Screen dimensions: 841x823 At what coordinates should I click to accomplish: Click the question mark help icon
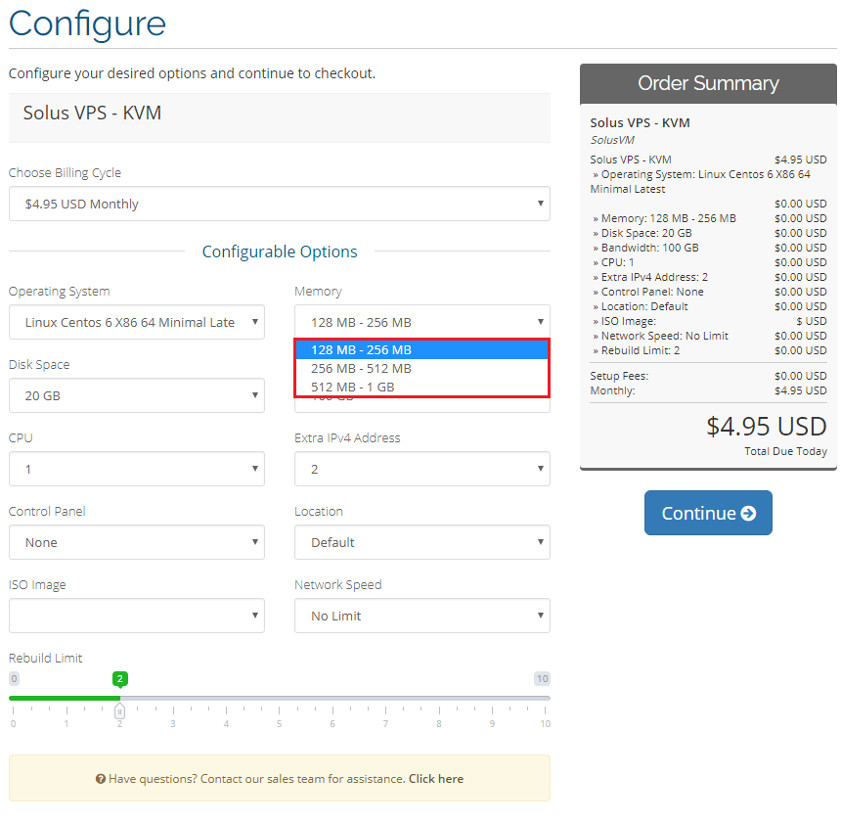point(101,779)
